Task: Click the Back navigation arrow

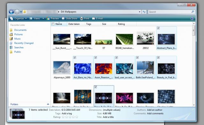Action: [x=11, y=12]
